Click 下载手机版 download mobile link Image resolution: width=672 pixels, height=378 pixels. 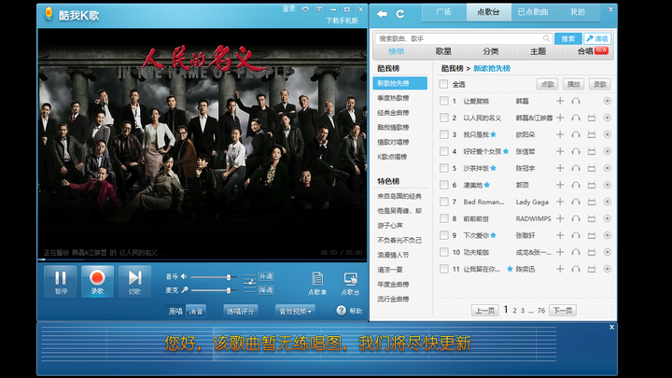pyautogui.click(x=342, y=21)
